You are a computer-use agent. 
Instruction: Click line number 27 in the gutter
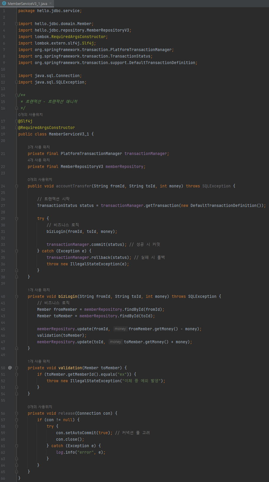(3, 206)
